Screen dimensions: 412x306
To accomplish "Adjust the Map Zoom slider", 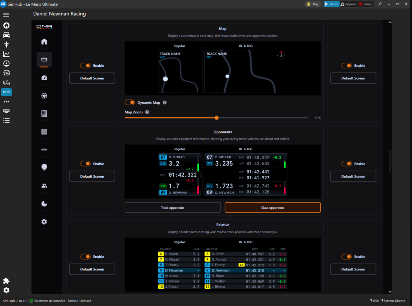I will coord(216,117).
